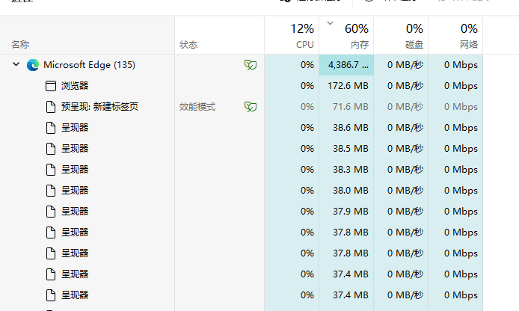Click the 71.6 MB memory cell
Viewport: 519px width, 311px height.
346,107
